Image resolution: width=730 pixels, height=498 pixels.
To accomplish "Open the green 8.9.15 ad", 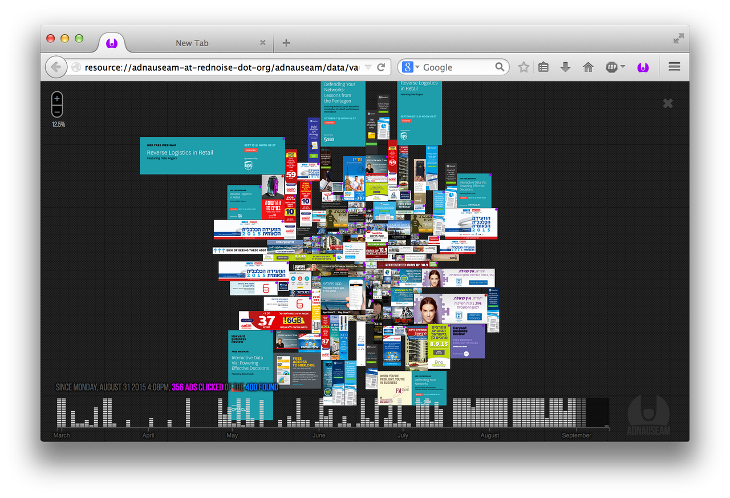I will [439, 346].
